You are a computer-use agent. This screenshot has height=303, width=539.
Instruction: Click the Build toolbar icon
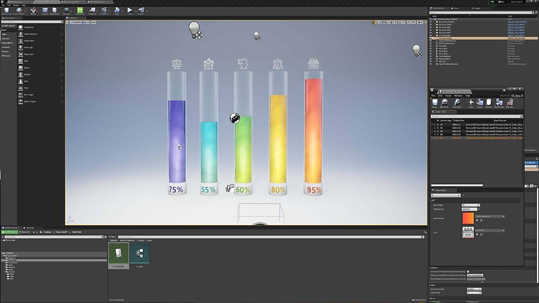(117, 11)
